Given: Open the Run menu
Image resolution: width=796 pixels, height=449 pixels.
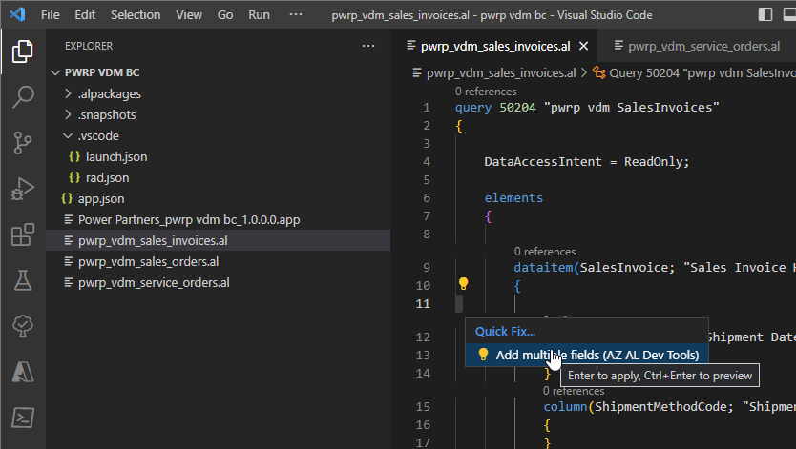Looking at the screenshot, I should click(259, 14).
